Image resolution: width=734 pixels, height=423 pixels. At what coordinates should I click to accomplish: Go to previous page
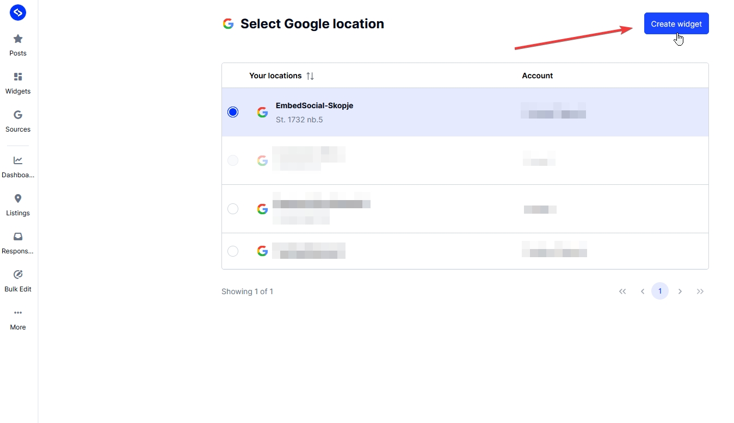point(643,291)
